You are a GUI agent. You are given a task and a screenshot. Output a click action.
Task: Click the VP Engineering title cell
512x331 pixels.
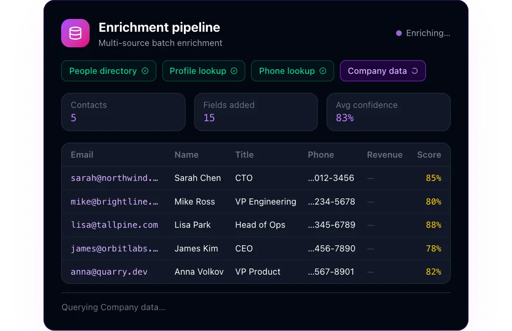[265, 202]
